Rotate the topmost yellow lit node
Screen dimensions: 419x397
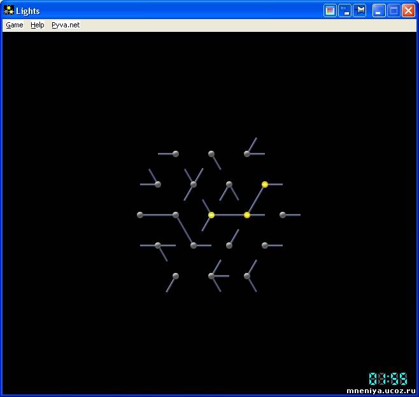coord(265,185)
